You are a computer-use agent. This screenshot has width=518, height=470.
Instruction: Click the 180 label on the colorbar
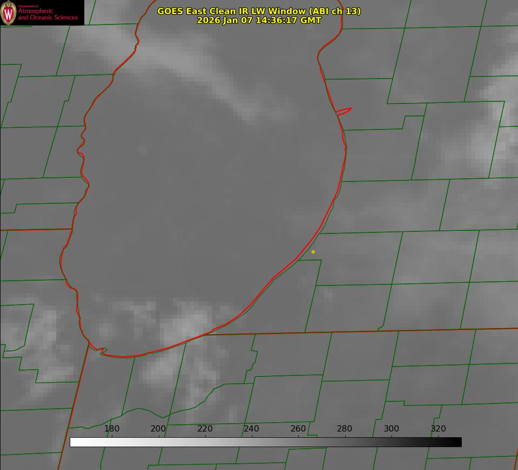112,428
